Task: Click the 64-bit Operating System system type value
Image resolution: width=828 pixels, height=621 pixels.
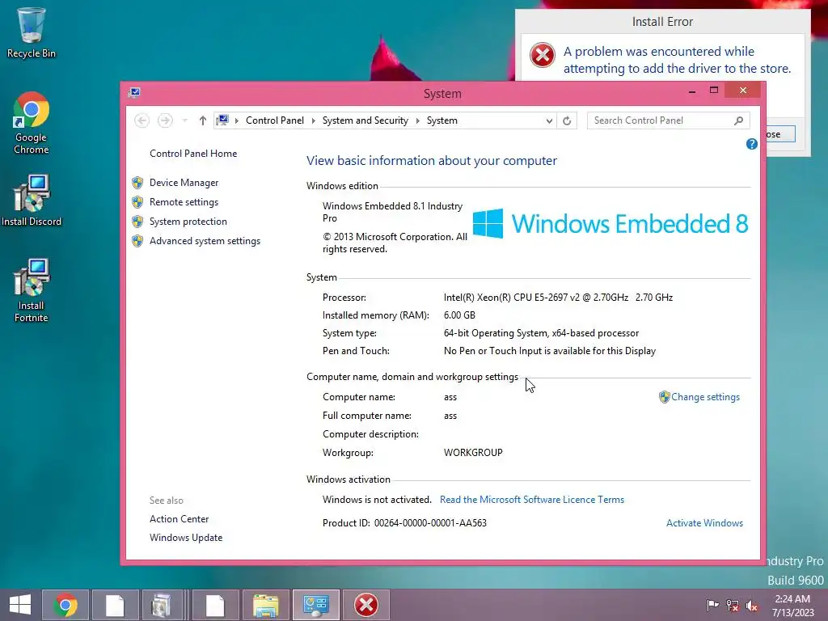Action: [x=541, y=333]
